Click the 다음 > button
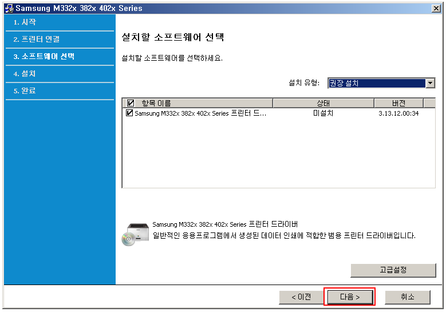The width and height of the screenshot is (446, 312). tap(350, 297)
